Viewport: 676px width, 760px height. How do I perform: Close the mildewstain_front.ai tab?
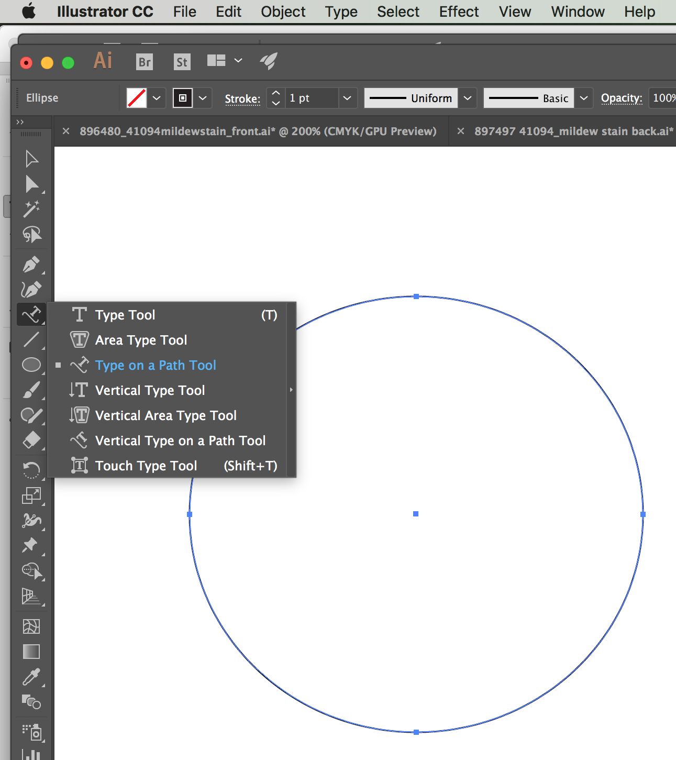point(66,131)
